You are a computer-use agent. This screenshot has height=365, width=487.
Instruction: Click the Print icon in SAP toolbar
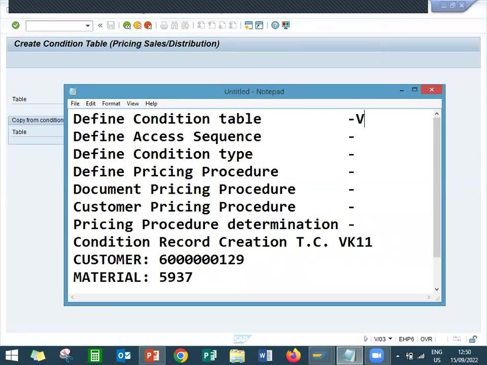click(164, 25)
